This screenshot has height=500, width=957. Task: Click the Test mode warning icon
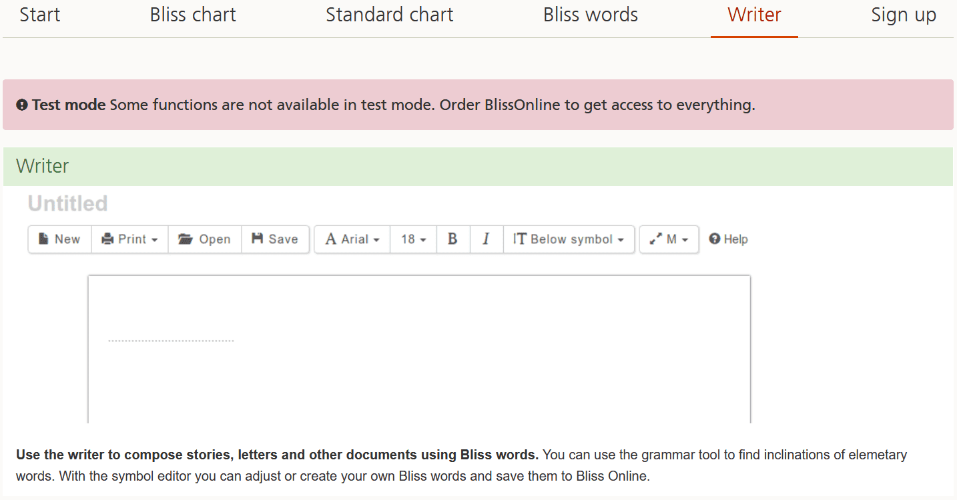point(22,105)
